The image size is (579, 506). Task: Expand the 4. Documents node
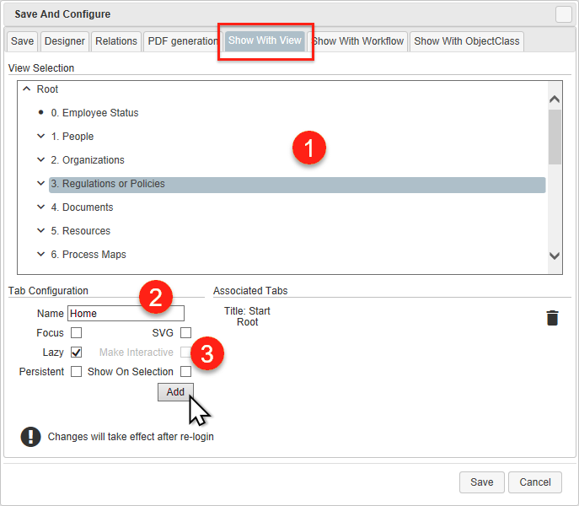coord(40,207)
